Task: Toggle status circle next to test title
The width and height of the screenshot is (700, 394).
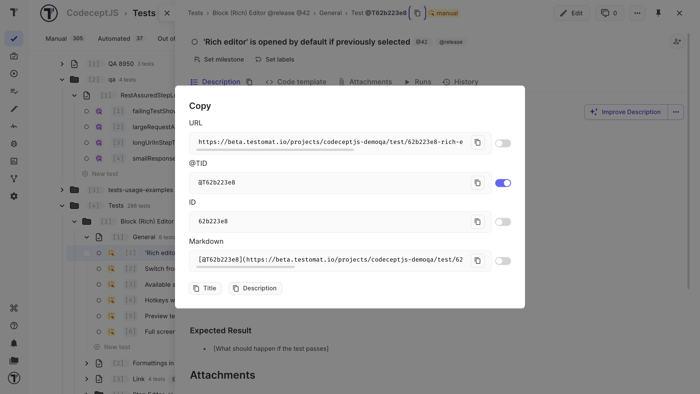Action: pyautogui.click(x=194, y=42)
